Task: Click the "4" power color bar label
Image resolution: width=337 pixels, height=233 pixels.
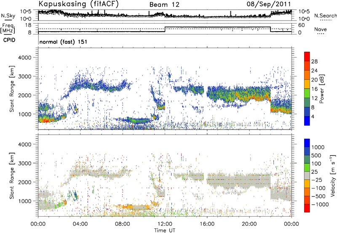Action: click(x=313, y=117)
